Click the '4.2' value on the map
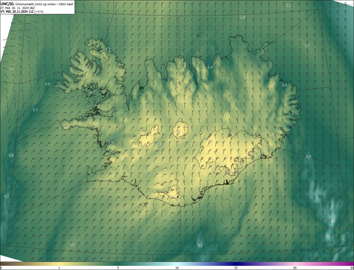 tap(92, 93)
